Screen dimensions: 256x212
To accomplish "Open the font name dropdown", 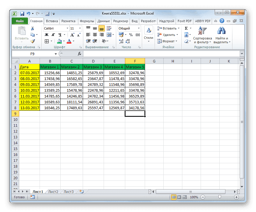I will [x=67, y=28].
